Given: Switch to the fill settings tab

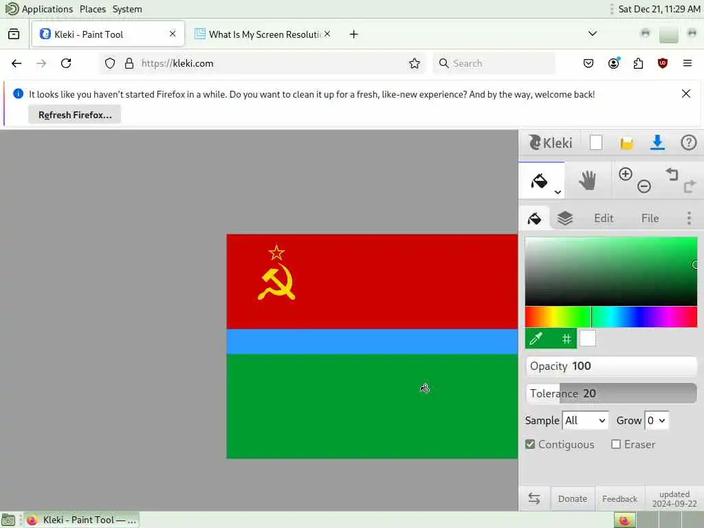Looking at the screenshot, I should pyautogui.click(x=534, y=218).
